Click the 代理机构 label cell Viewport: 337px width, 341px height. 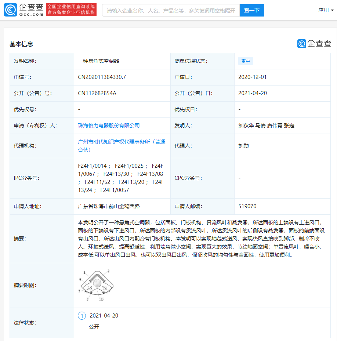[42, 146]
